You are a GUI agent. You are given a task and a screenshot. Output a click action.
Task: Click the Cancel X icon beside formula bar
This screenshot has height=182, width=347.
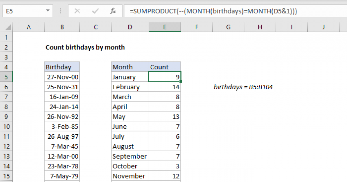77,11
